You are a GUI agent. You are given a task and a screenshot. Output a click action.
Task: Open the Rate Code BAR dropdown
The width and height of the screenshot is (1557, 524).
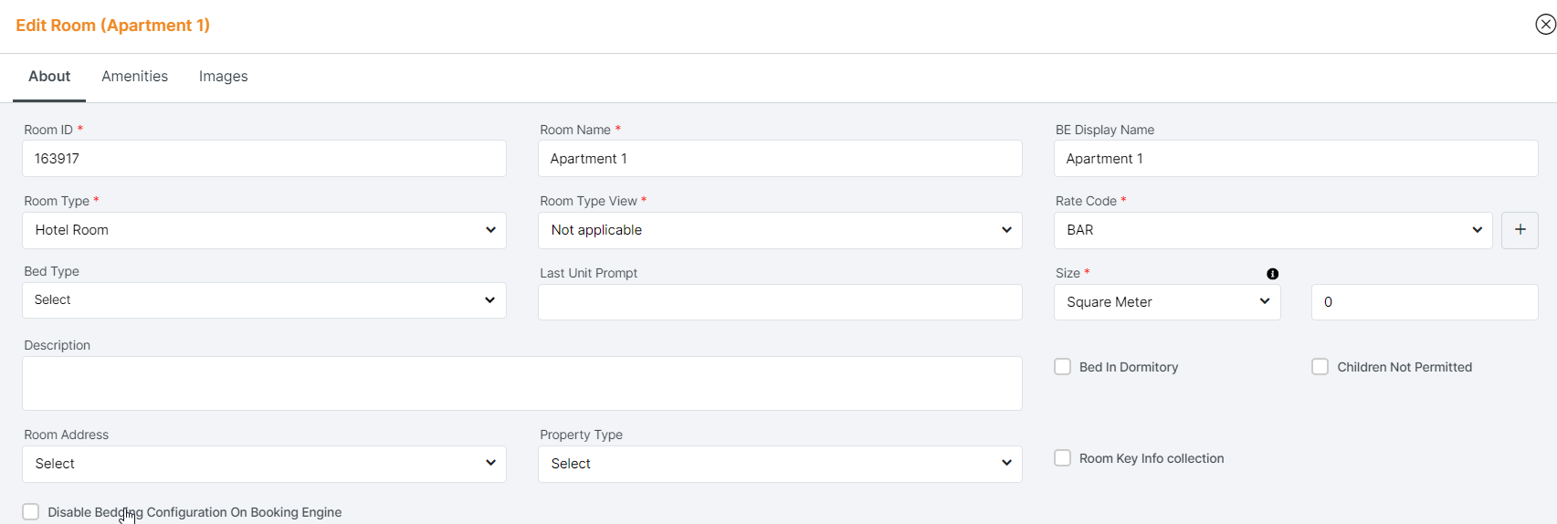1273,230
